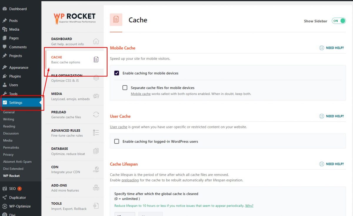Image resolution: width=353 pixels, height=216 pixels.
Task: Open the Writing settings submenu
Action: (x=9, y=119)
